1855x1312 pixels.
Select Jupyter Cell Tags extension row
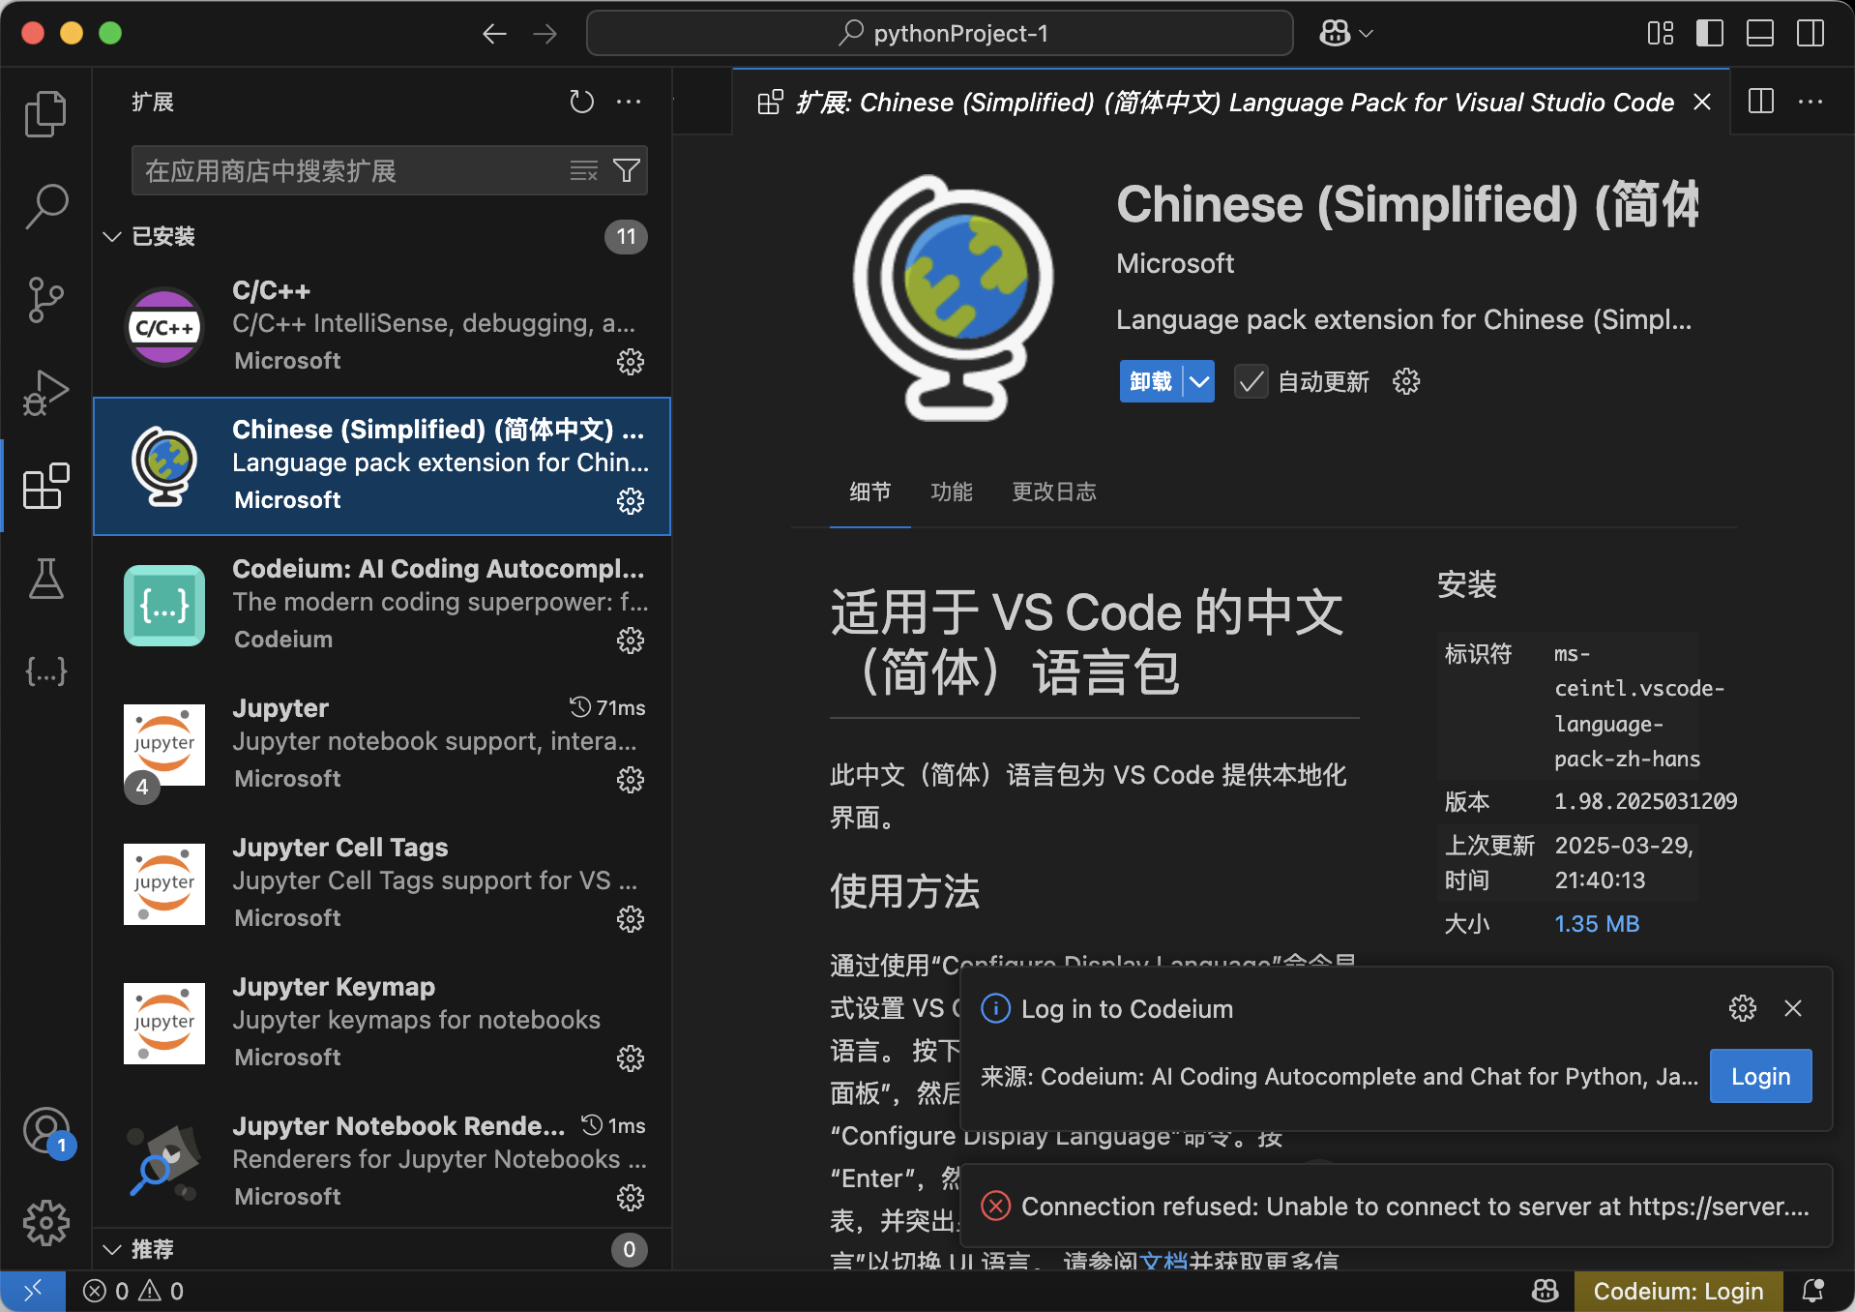tap(382, 883)
